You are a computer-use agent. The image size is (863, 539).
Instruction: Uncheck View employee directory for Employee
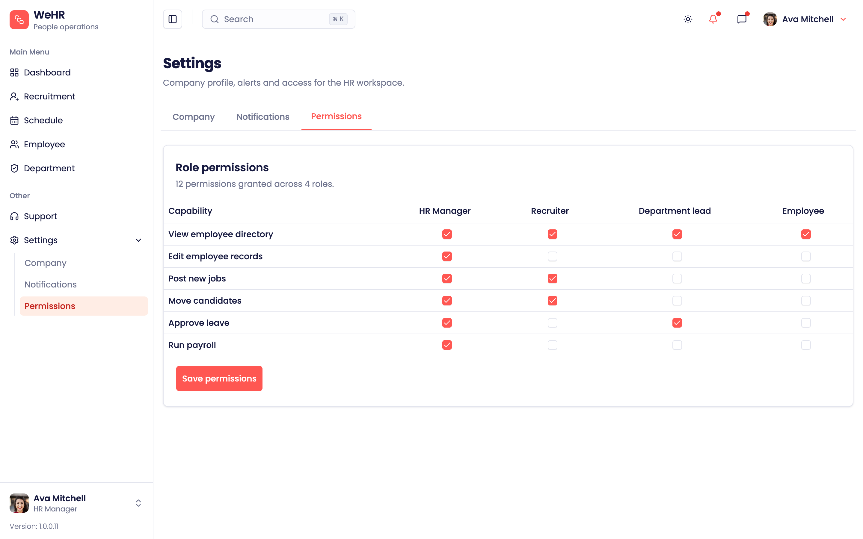click(x=806, y=234)
